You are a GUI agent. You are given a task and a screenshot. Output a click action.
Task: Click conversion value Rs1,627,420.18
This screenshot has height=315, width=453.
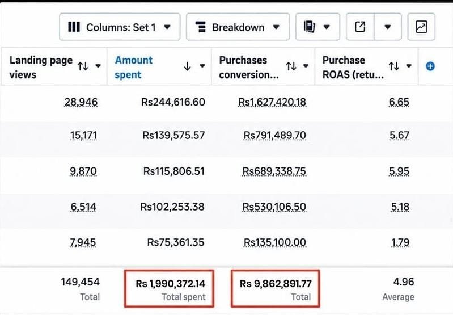point(272,102)
